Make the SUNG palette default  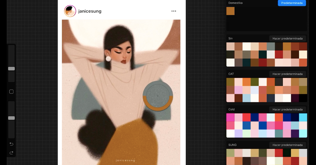tap(288, 145)
